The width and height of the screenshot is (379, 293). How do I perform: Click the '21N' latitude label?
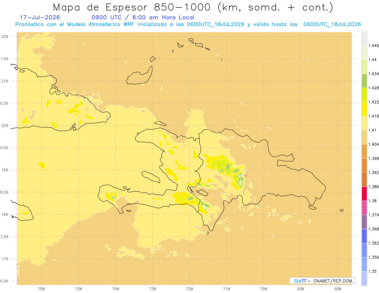point(5,81)
